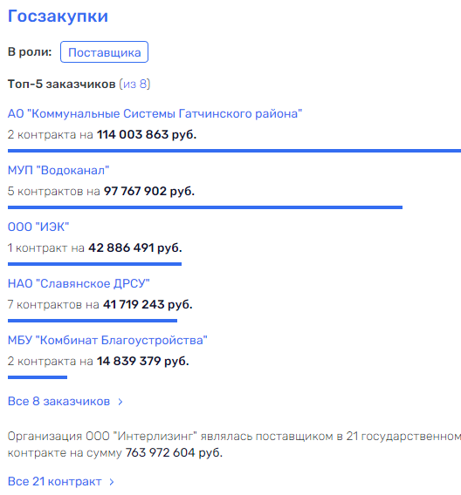Click the text 7 контрактов на

point(53,305)
